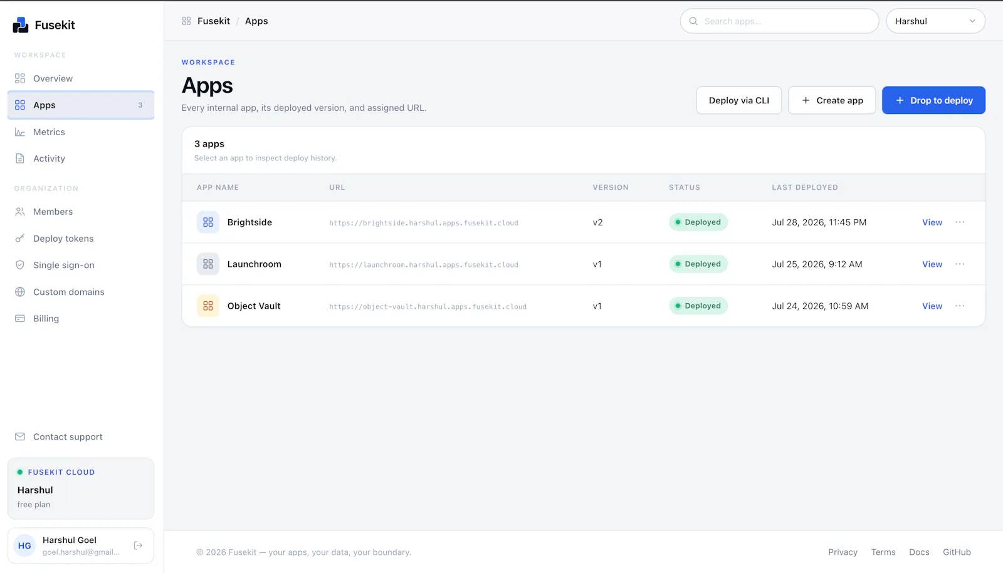Click the Deploy tokens key icon

20,239
